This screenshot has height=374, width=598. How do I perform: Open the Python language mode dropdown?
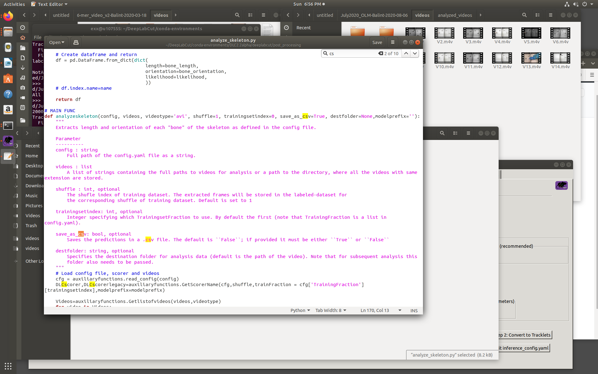coord(300,310)
